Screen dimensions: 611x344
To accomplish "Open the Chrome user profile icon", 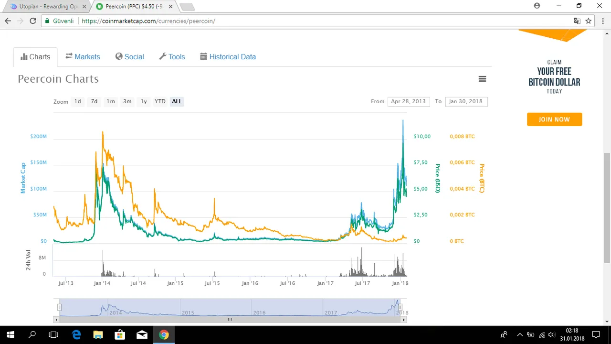I will click(x=537, y=6).
